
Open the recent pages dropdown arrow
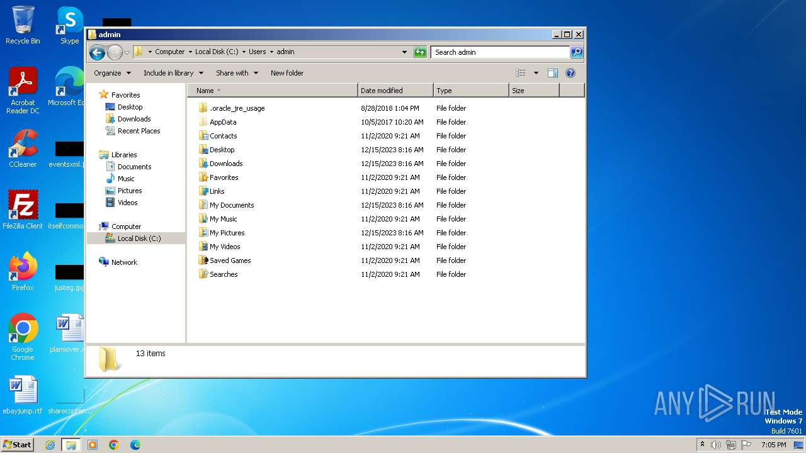pos(127,53)
